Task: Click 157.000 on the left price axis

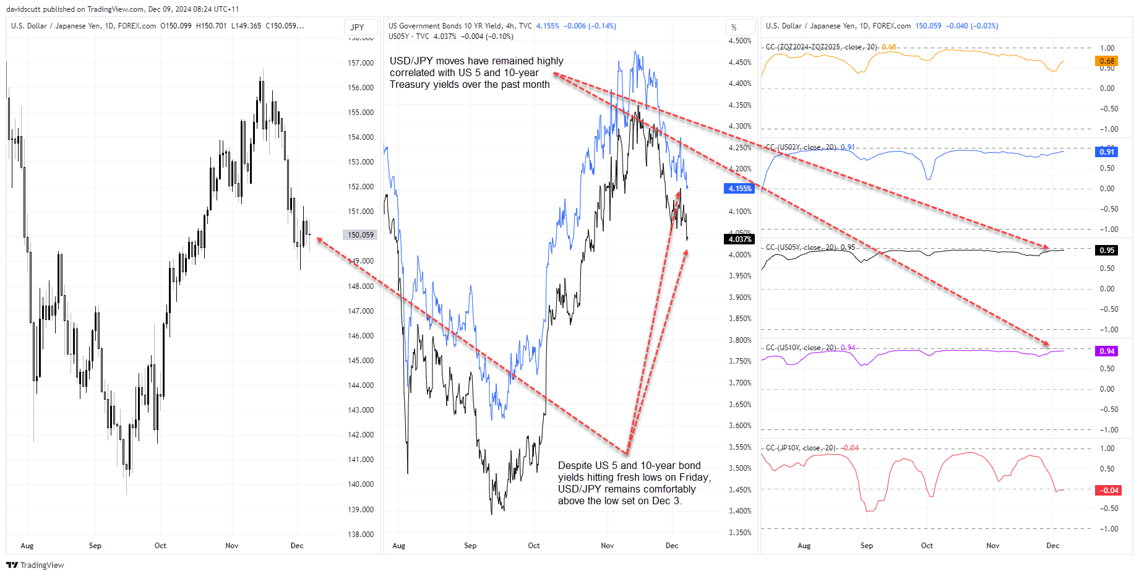Action: [361, 63]
